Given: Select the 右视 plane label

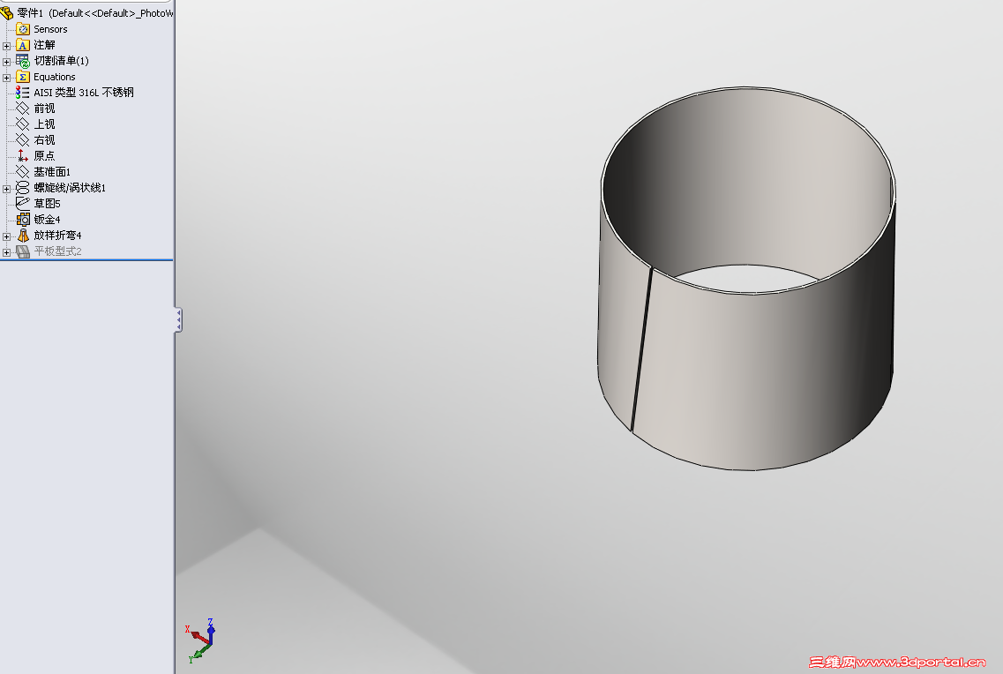Looking at the screenshot, I should [x=44, y=140].
